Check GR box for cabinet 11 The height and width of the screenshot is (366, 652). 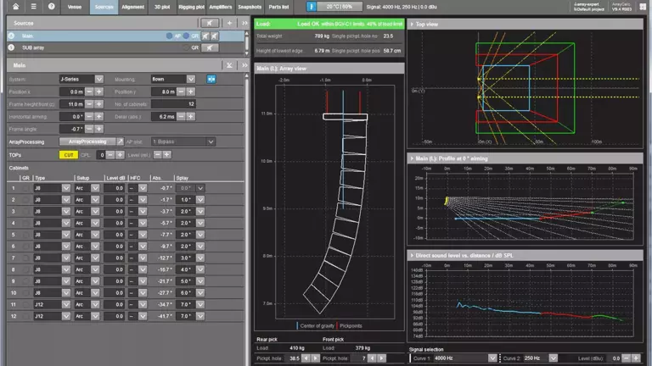click(25, 305)
